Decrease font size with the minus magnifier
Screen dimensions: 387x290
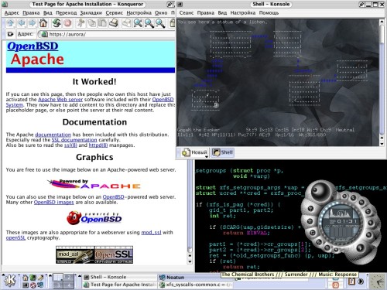(160, 23)
